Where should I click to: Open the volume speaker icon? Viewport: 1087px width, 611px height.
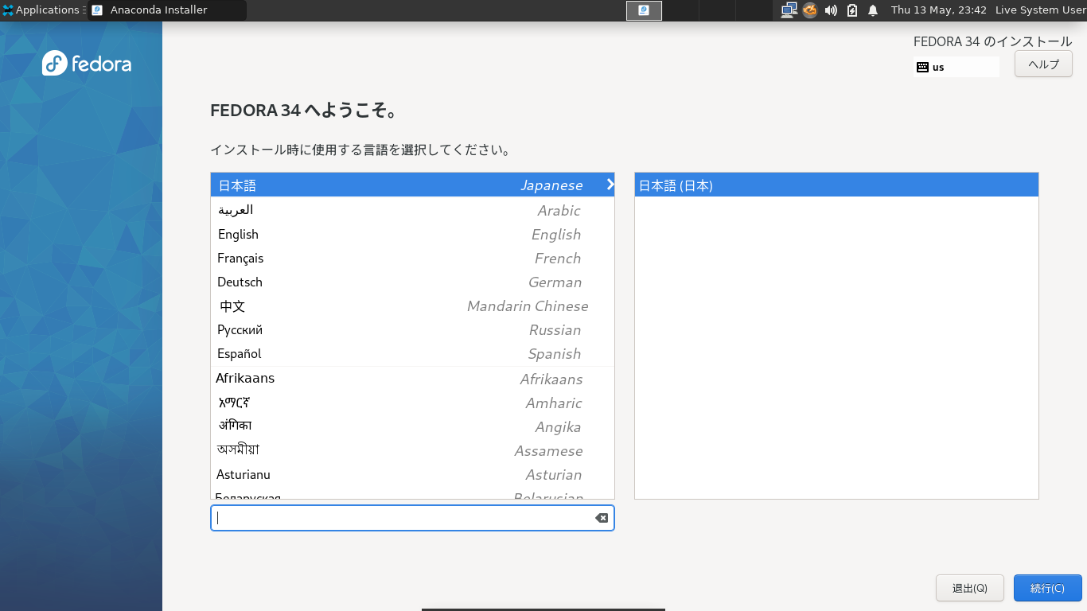(832, 10)
